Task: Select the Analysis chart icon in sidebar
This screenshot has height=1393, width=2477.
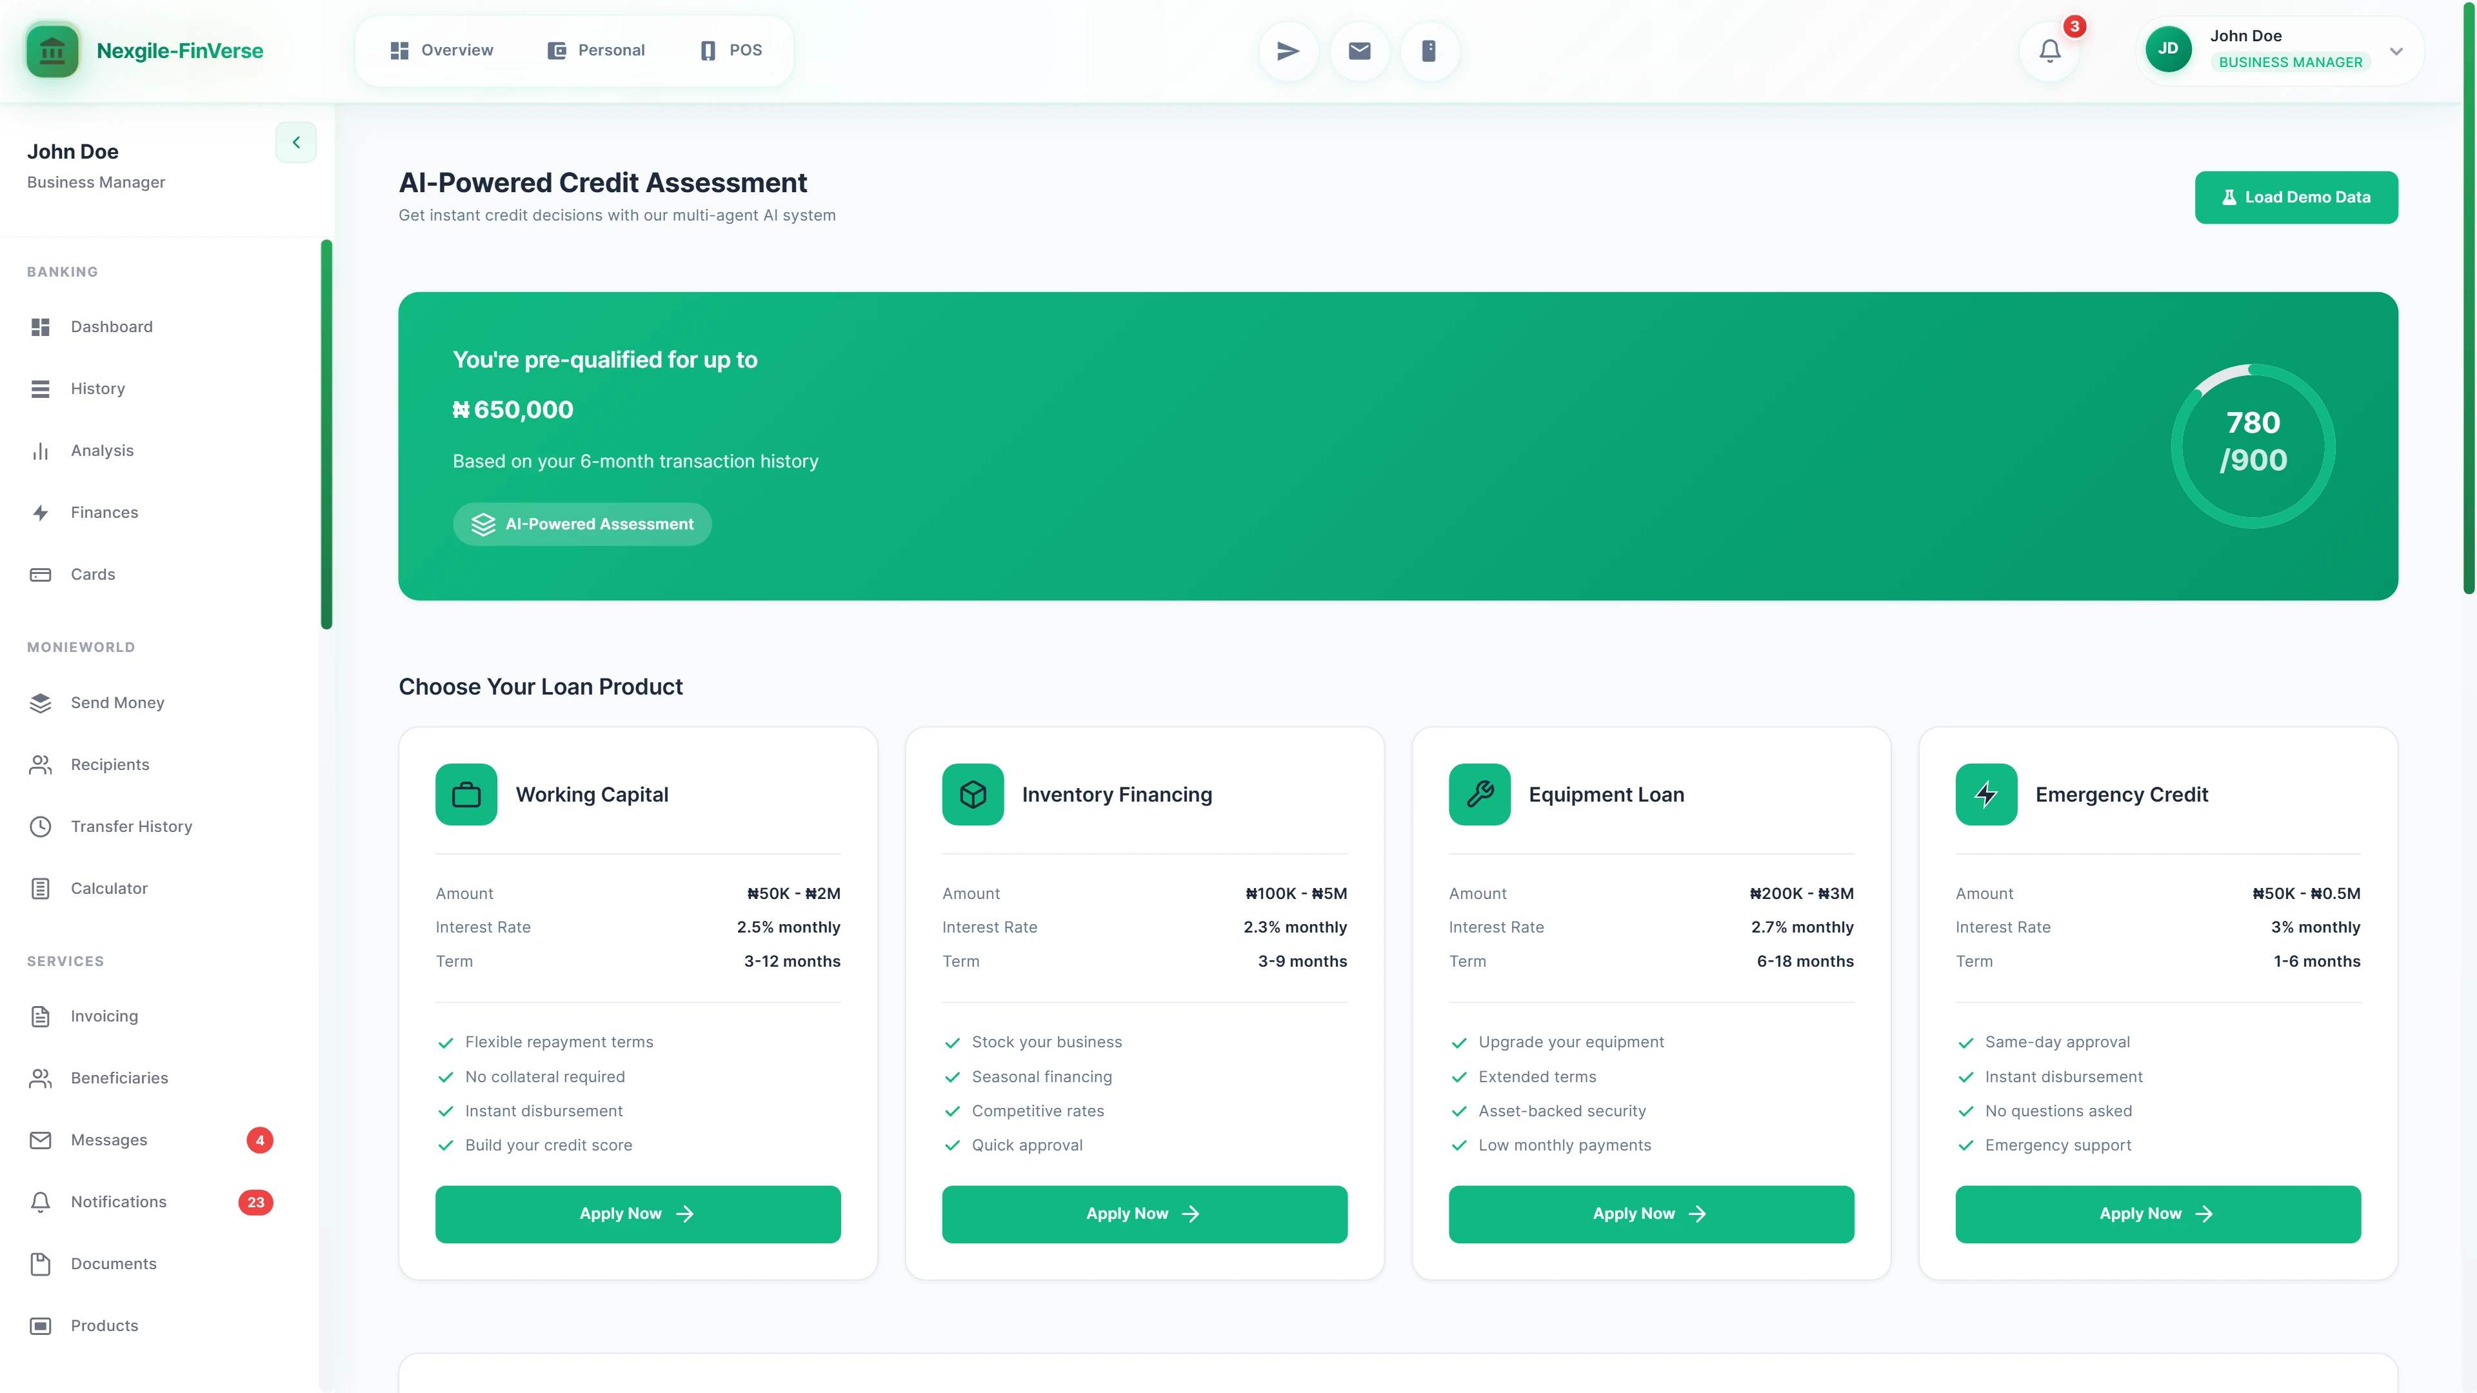Action: (41, 450)
